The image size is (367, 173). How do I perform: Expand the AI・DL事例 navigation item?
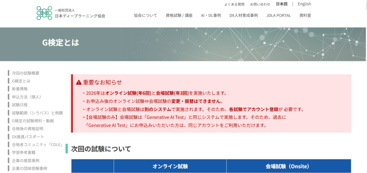click(211, 15)
